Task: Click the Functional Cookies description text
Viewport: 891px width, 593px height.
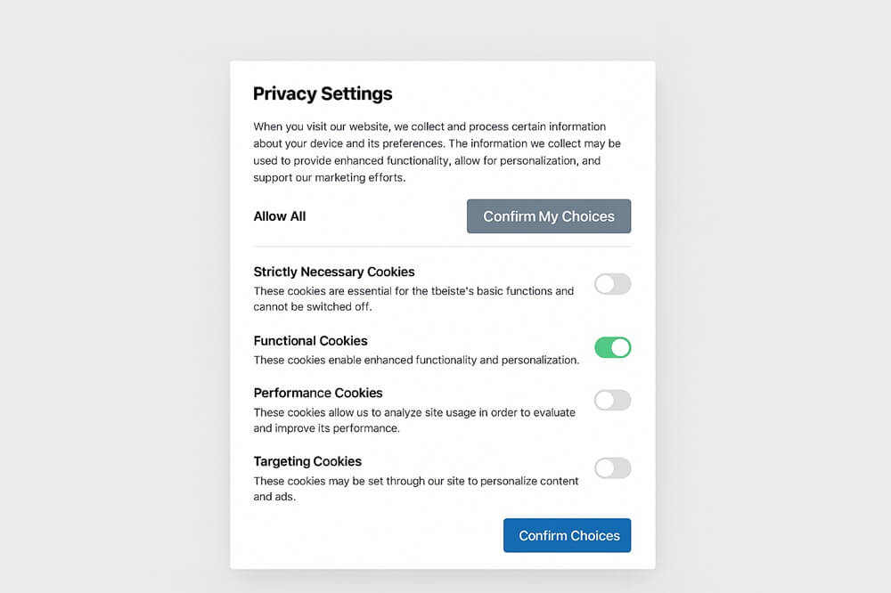Action: 416,361
